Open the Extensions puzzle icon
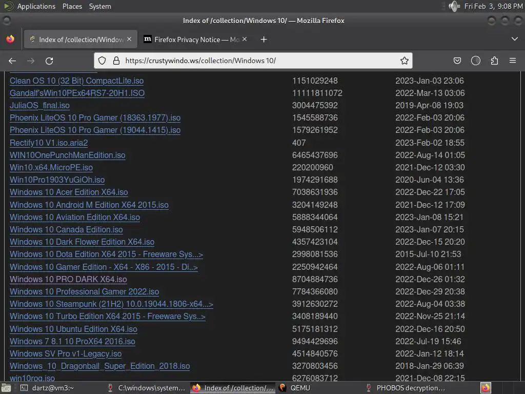The width and height of the screenshot is (525, 394). click(494, 61)
